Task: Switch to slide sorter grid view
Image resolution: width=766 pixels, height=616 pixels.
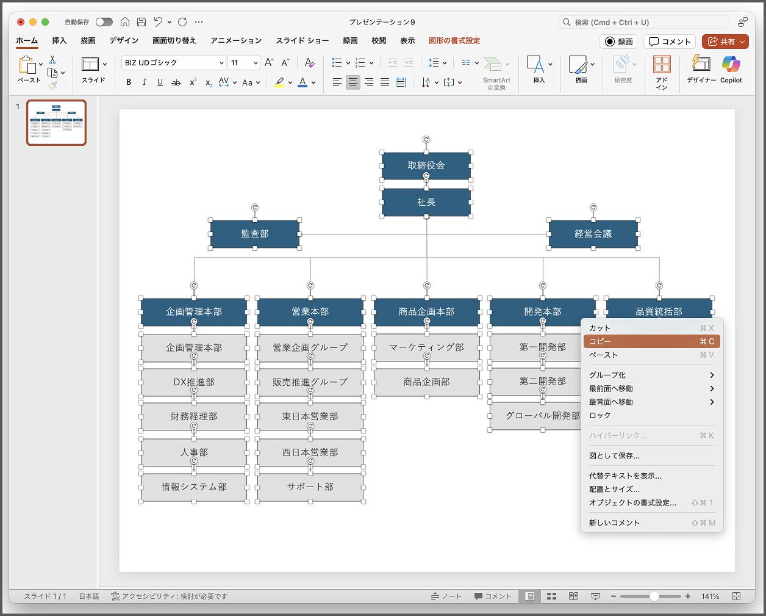Action: [x=551, y=596]
